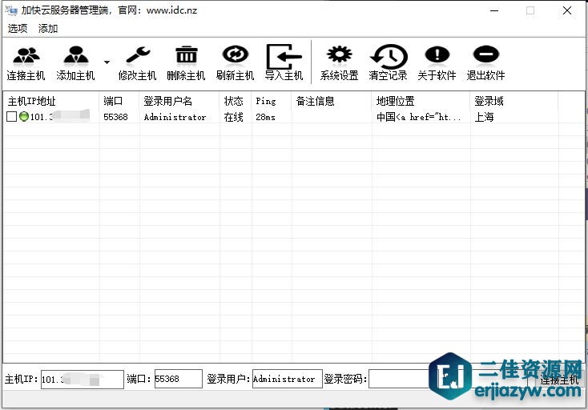This screenshot has height=410, width=588.
Task: Click the green online status icon
Action: click(x=24, y=117)
